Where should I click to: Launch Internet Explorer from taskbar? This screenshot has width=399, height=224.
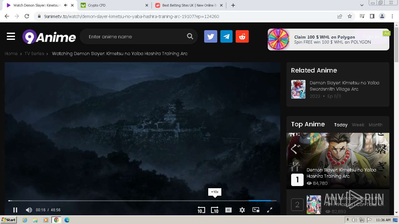coord(25,220)
